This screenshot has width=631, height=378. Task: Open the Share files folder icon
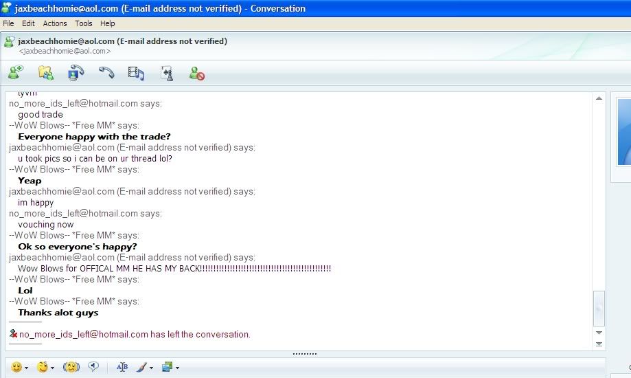pos(46,73)
